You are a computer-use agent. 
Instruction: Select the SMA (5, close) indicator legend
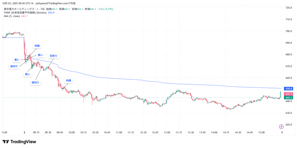[12, 16]
